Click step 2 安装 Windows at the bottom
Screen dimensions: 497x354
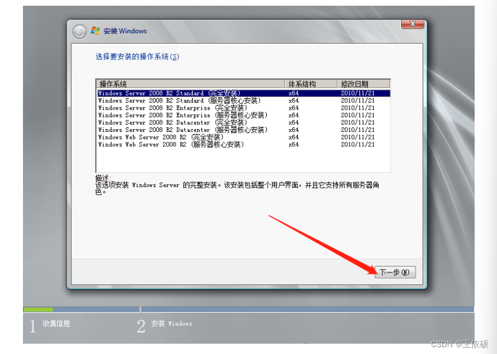[165, 325]
